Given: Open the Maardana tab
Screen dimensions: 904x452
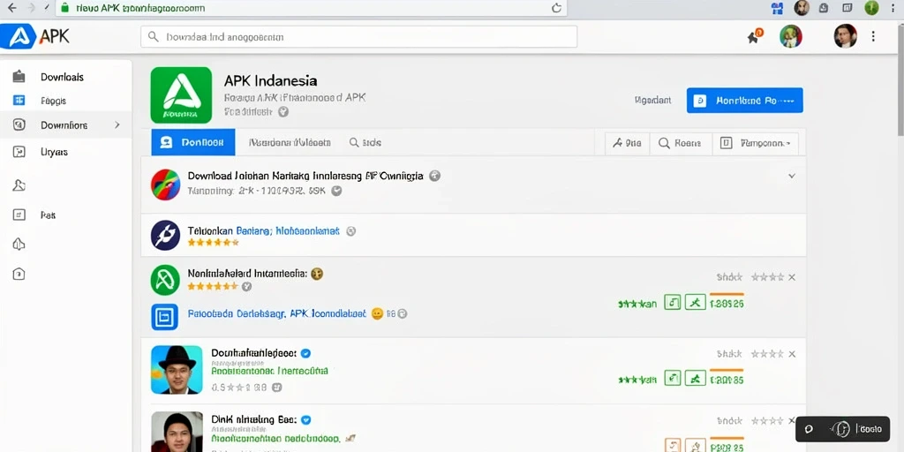Looking at the screenshot, I should coord(290,142).
